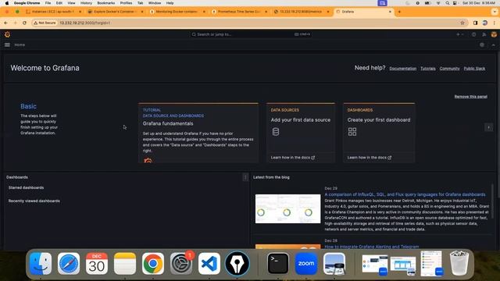
Task: Click Create your first dashboard
Action: coord(379,120)
